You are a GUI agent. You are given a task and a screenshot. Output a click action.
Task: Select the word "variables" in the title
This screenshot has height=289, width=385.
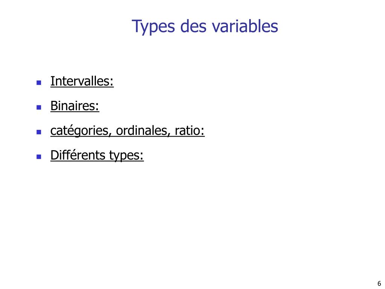pos(245,26)
